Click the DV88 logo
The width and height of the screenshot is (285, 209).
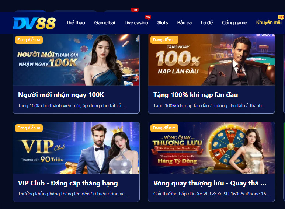coord(34,23)
